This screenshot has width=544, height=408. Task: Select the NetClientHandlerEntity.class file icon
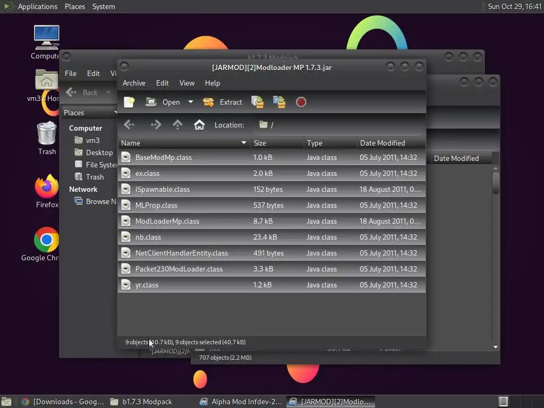[x=126, y=253]
